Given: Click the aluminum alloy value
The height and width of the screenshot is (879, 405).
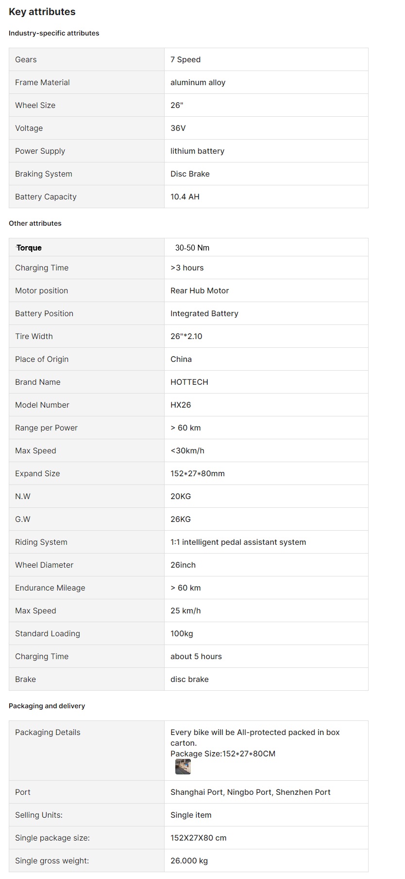Looking at the screenshot, I should tap(198, 82).
